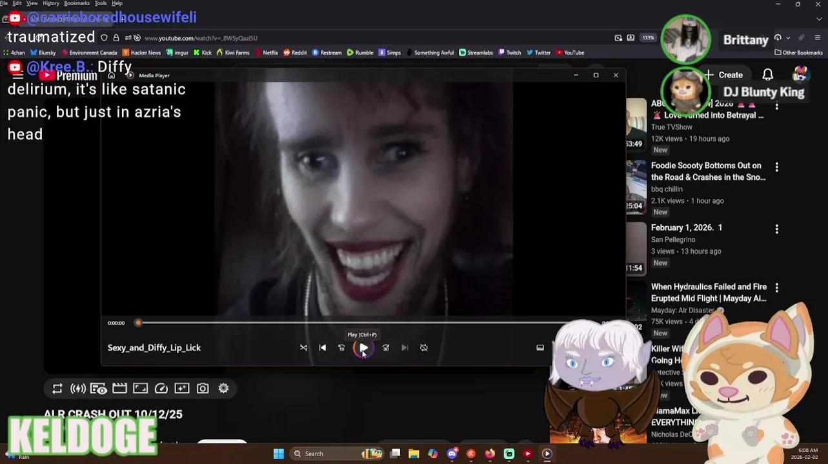This screenshot has height=464, width=828.
Task: Open Firefox View menu
Action: pyautogui.click(x=32, y=3)
